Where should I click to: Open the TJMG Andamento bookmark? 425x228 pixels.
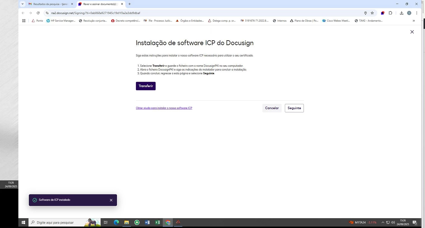(x=368, y=21)
